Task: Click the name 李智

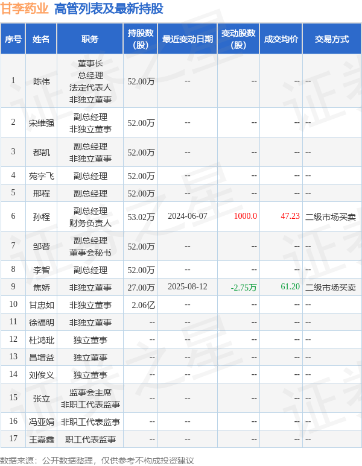Action: (x=42, y=270)
